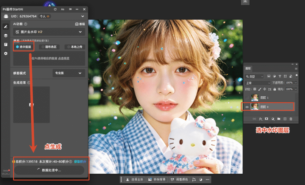
Task: Click the 移除背景 button
Action: 157,180
